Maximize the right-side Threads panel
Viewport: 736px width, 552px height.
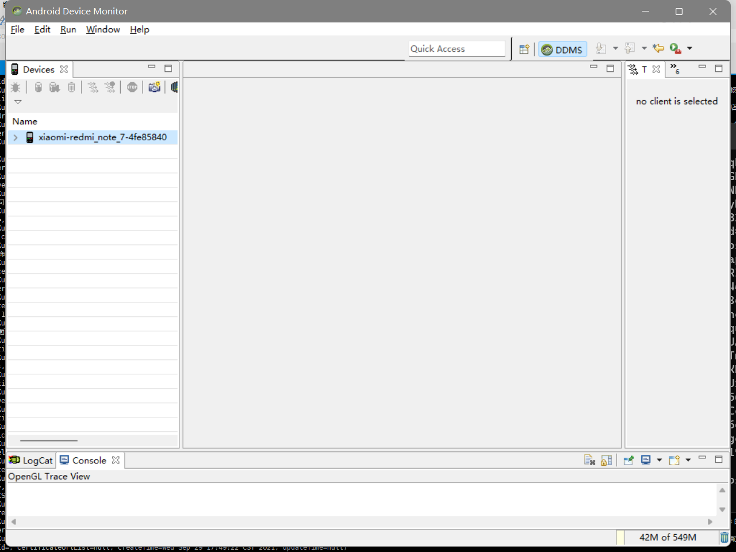pyautogui.click(x=719, y=68)
